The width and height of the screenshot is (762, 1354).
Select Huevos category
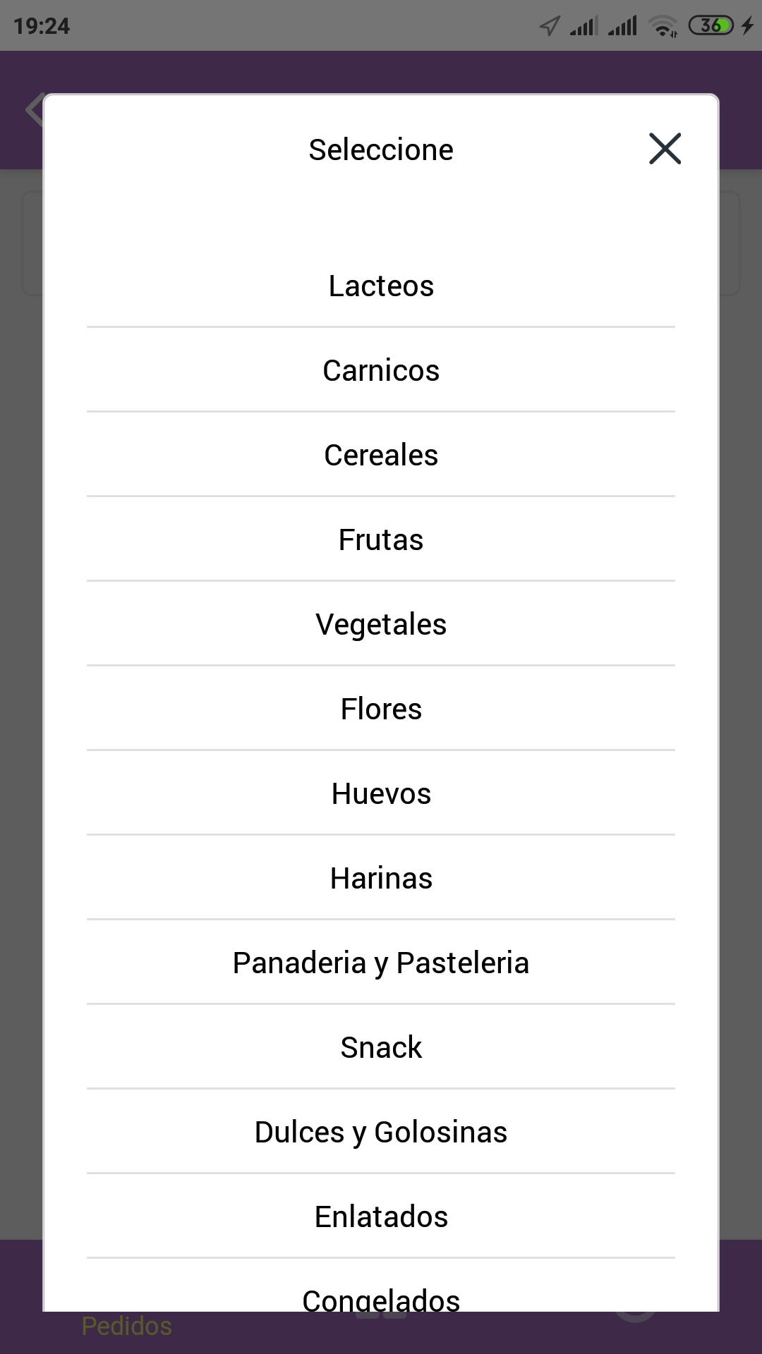point(381,793)
